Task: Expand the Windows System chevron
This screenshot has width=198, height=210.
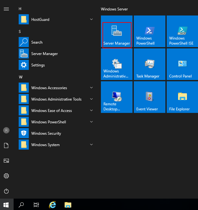Action: click(x=91, y=145)
